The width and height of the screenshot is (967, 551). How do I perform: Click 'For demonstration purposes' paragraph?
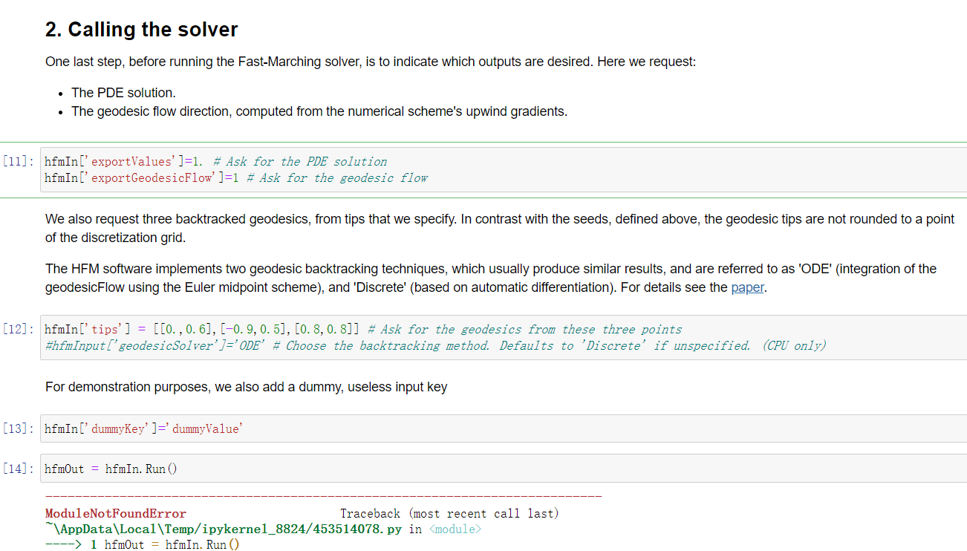pos(246,387)
